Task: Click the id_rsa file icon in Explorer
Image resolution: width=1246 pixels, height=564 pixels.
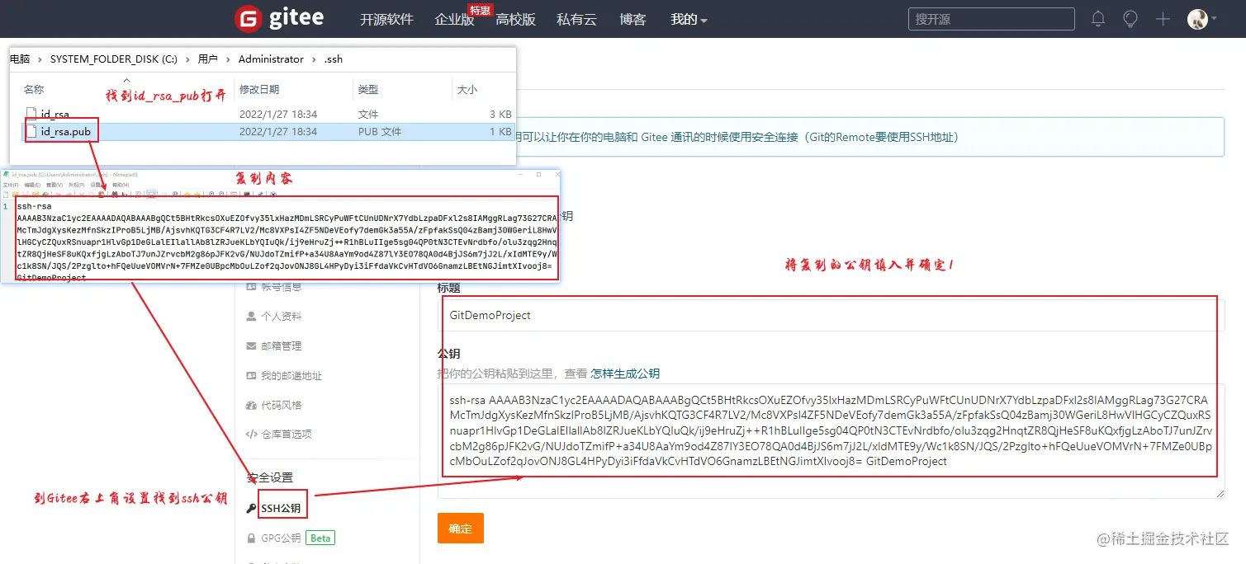Action: 31,114
